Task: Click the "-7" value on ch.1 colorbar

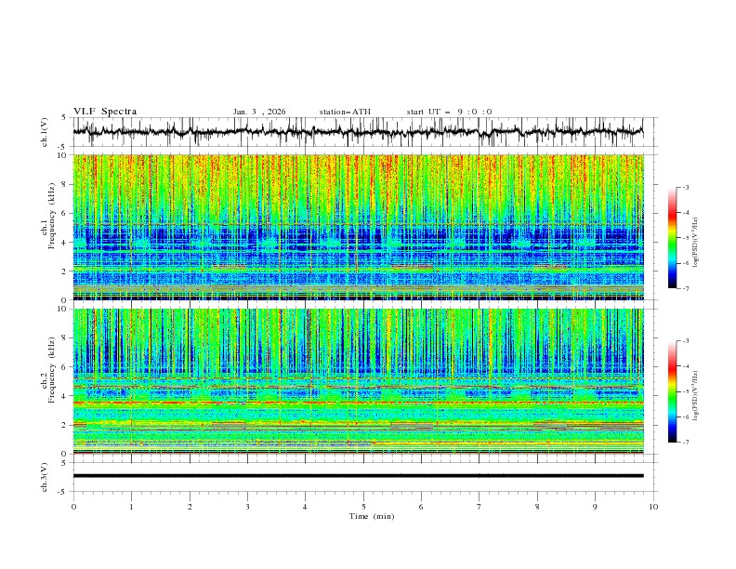Action: [x=685, y=288]
